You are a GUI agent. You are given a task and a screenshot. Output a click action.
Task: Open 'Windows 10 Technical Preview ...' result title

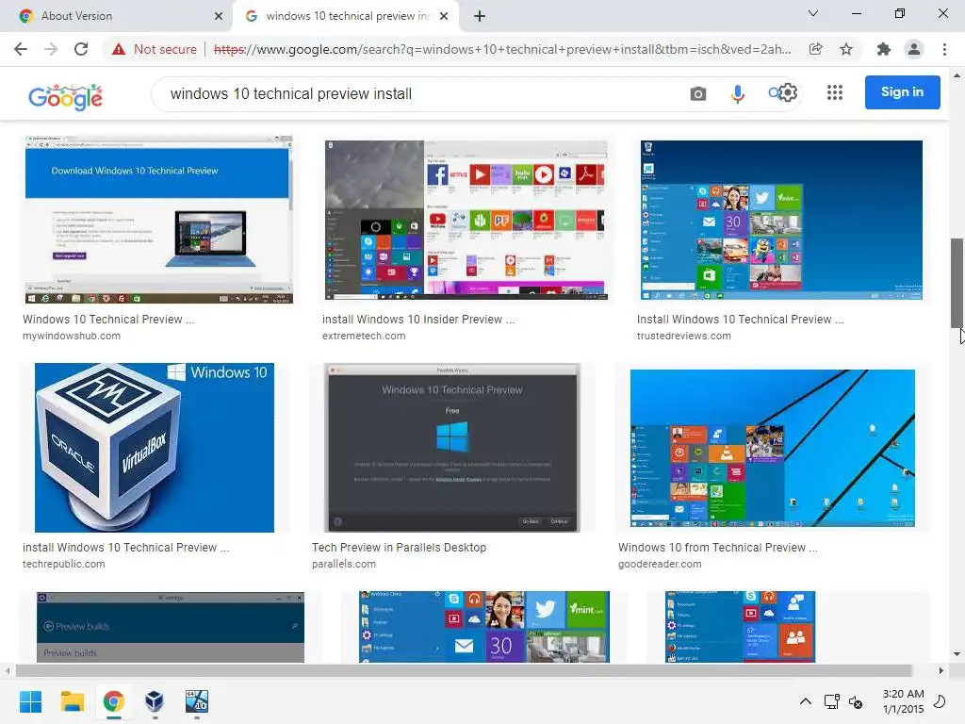tap(108, 319)
